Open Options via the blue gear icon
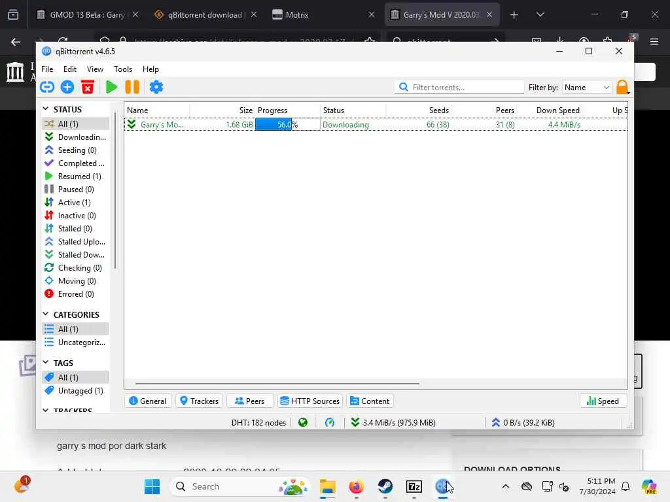 pos(156,87)
